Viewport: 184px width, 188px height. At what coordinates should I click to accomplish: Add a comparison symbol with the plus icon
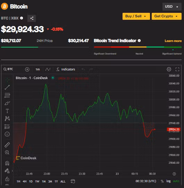point(27,69)
